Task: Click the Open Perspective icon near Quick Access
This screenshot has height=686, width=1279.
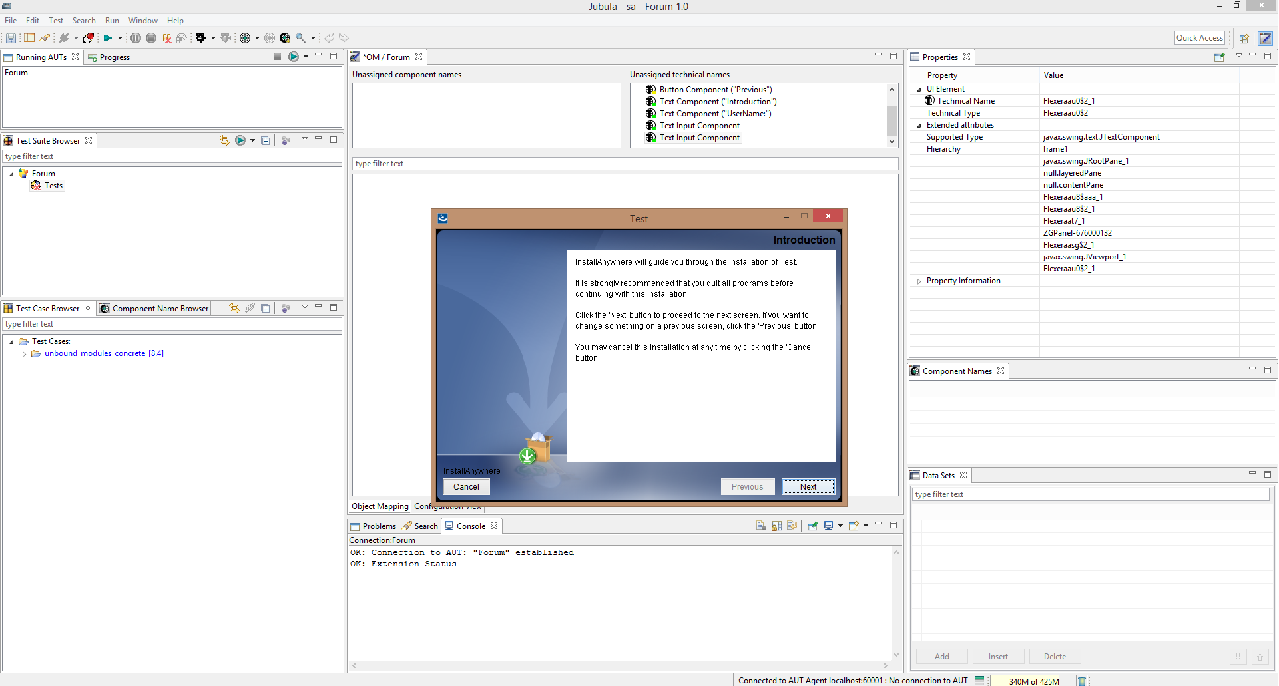Action: tap(1244, 38)
